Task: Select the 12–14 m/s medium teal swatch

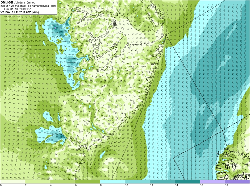Action: pos(162,181)
